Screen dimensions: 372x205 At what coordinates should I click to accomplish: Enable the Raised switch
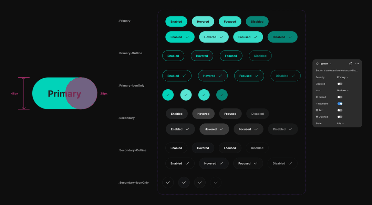point(340,97)
